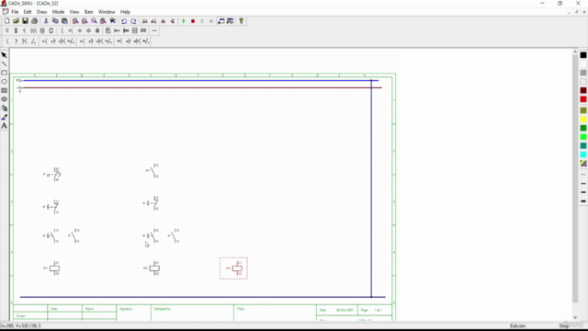This screenshot has width=588, height=331.
Task: Redo the last undone action
Action: (x=133, y=21)
